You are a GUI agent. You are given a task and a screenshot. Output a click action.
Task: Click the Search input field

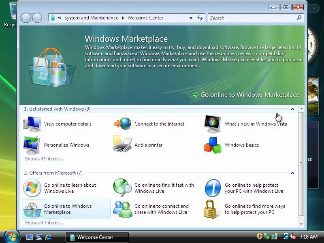pyautogui.click(x=252, y=18)
